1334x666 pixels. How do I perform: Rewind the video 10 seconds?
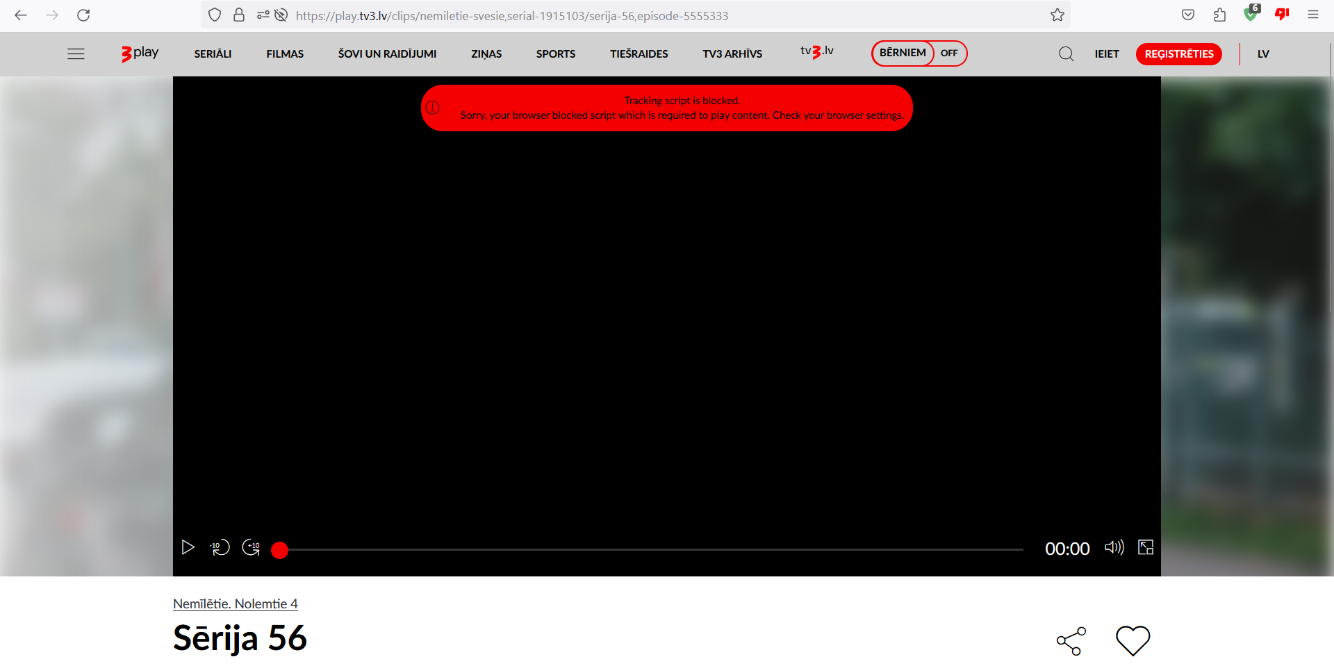(x=220, y=548)
